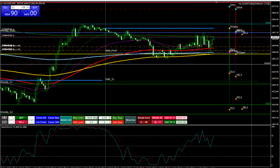Click the green BUY button in dashboard
280x168 pixels.
tap(21, 118)
